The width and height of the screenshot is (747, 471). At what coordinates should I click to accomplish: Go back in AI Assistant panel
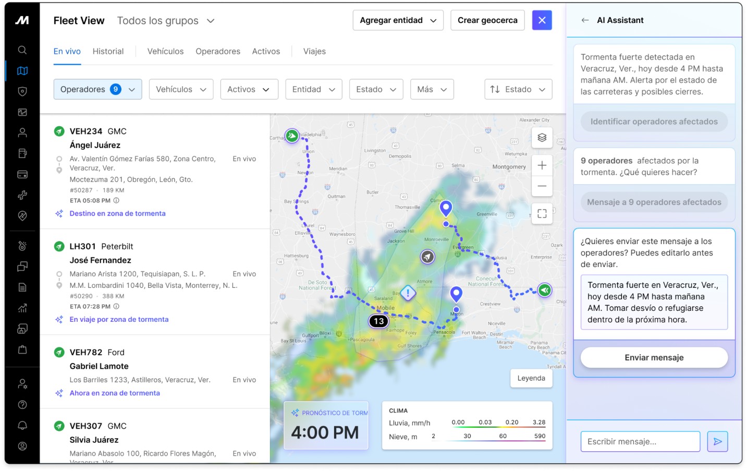point(585,20)
